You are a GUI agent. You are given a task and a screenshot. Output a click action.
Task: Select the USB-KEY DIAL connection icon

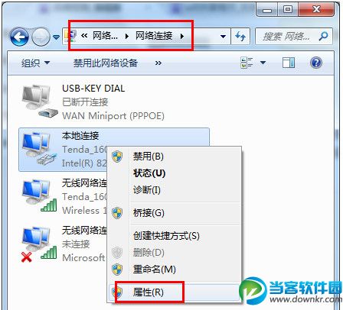(40, 102)
